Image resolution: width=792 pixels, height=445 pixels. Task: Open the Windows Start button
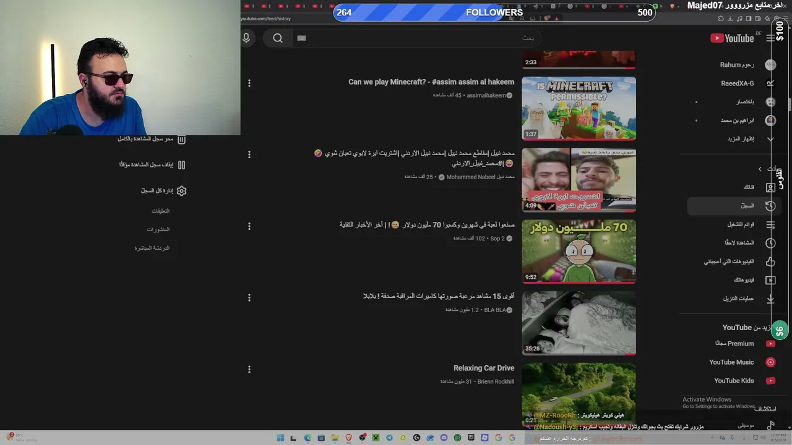(x=280, y=438)
